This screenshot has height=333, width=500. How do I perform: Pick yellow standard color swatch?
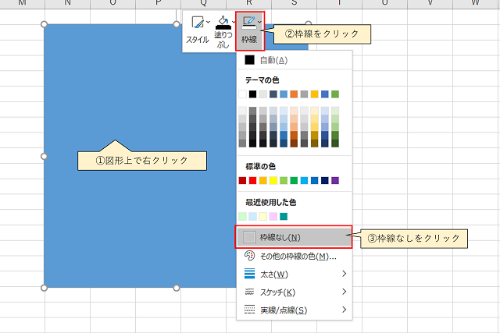pos(273,180)
